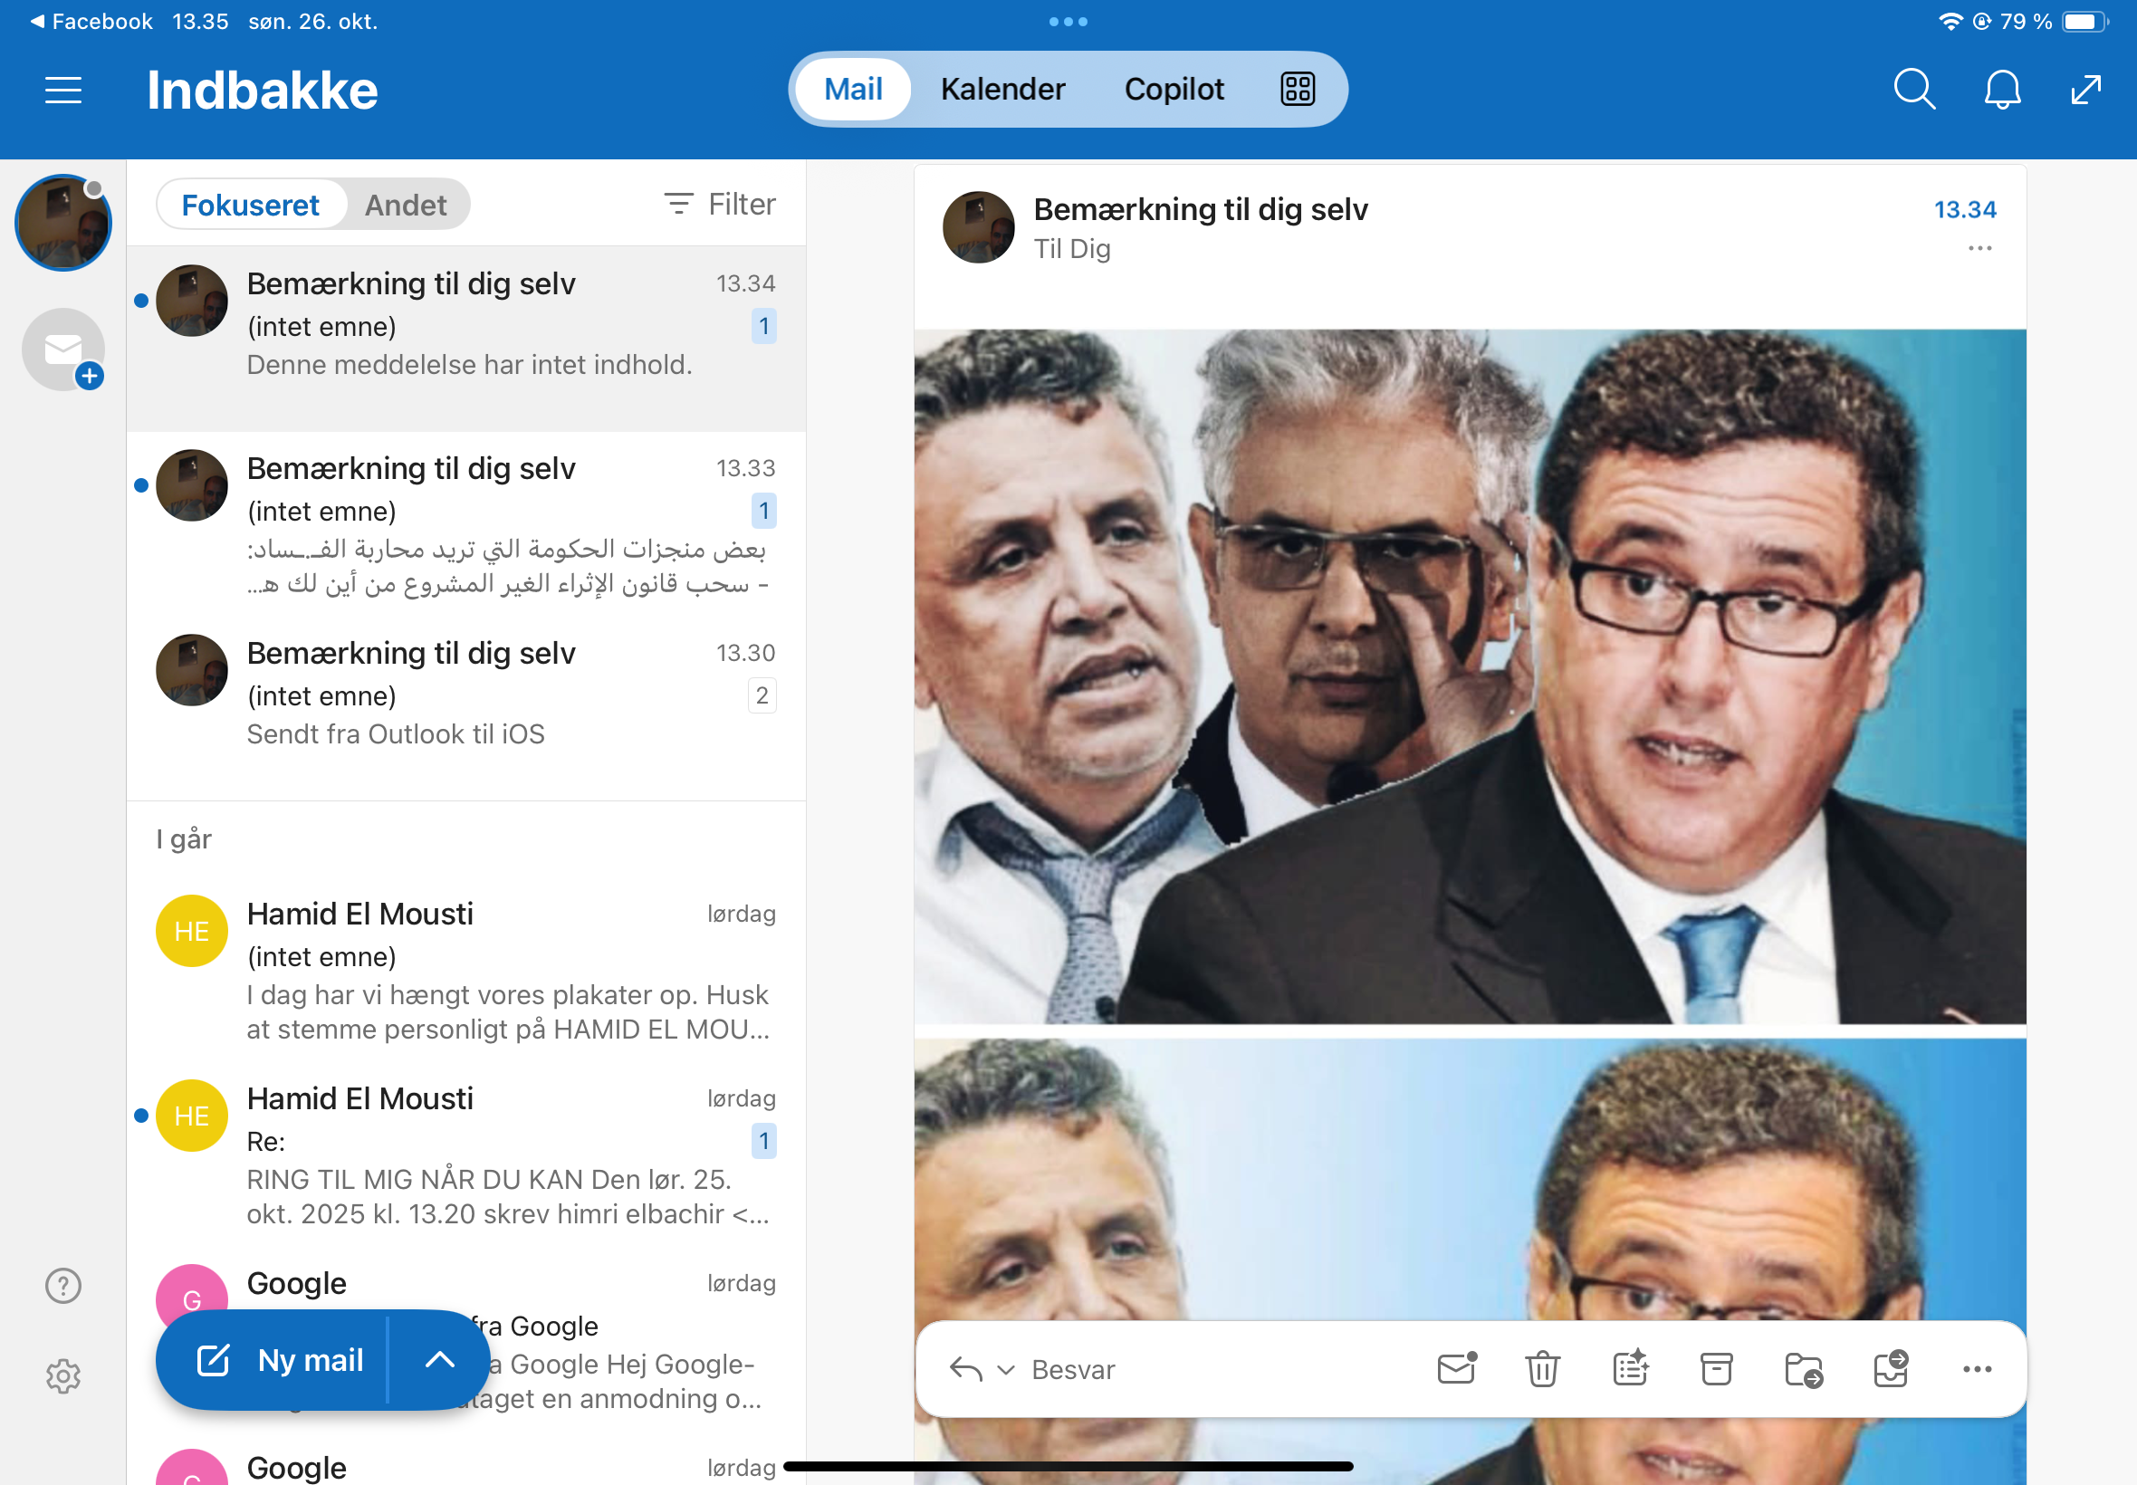Tap the expand window arrows icon
Screen dimensions: 2137x1485
(x=2085, y=90)
